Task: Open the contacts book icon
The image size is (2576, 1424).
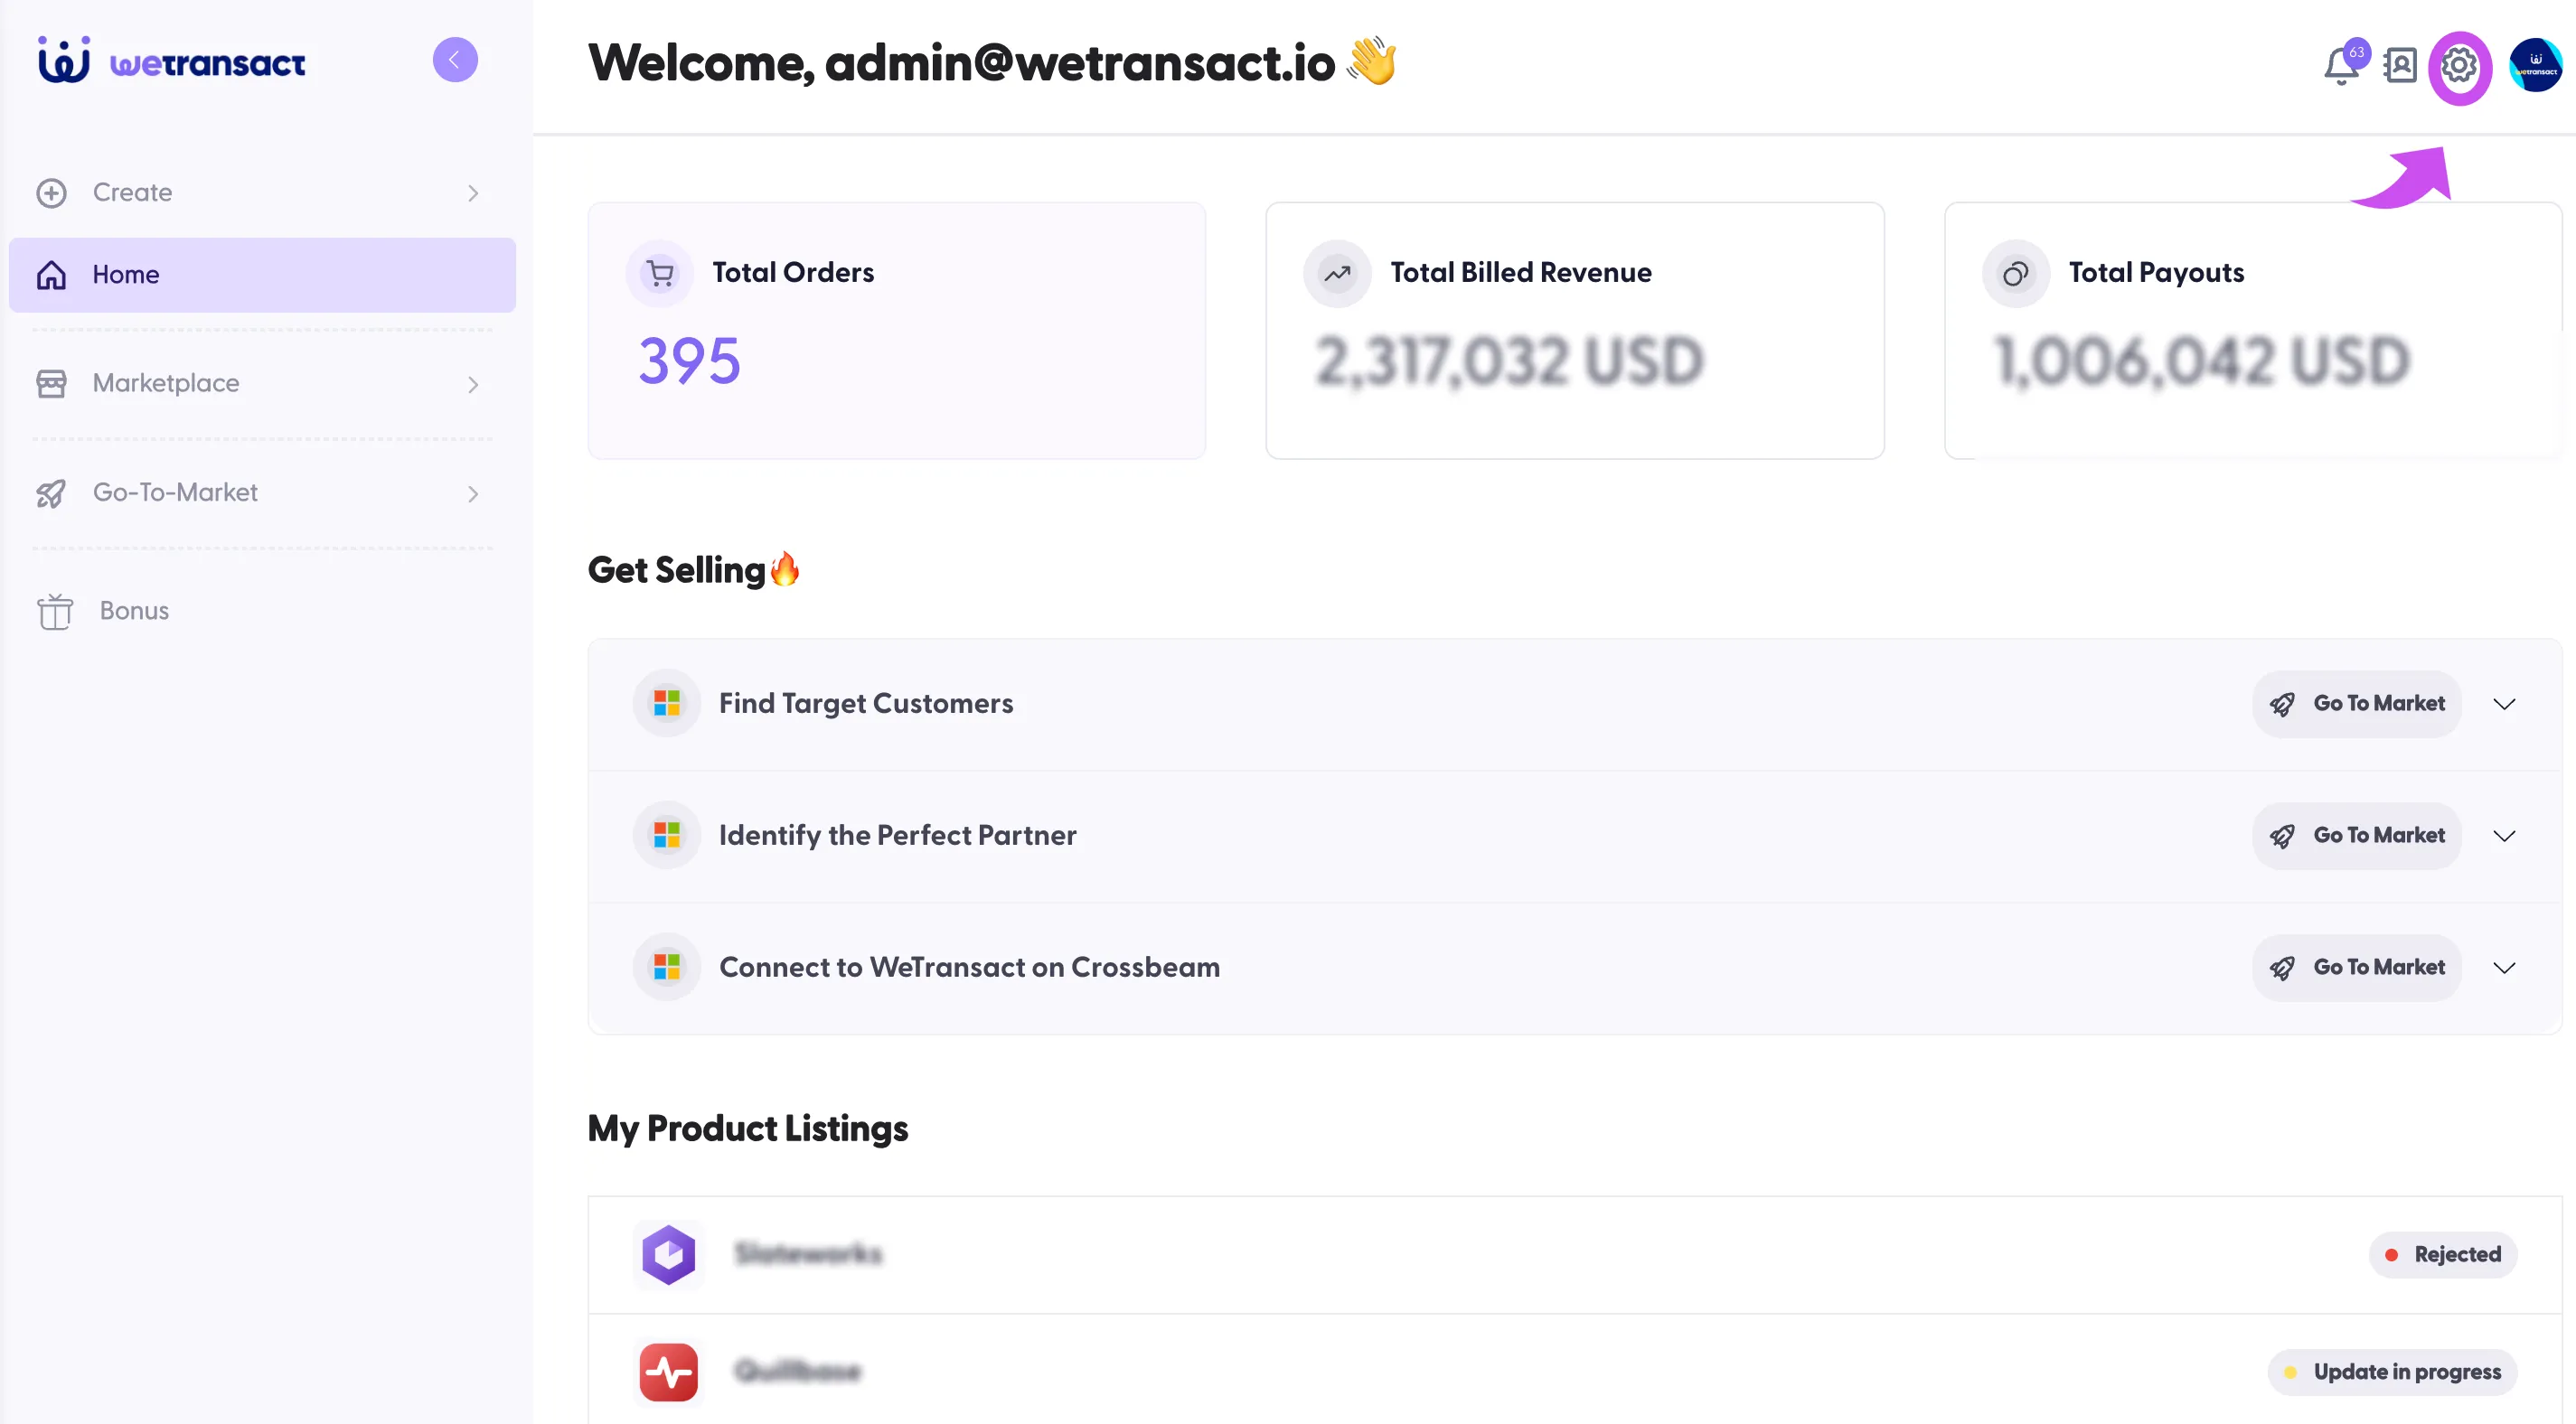Action: point(2400,66)
